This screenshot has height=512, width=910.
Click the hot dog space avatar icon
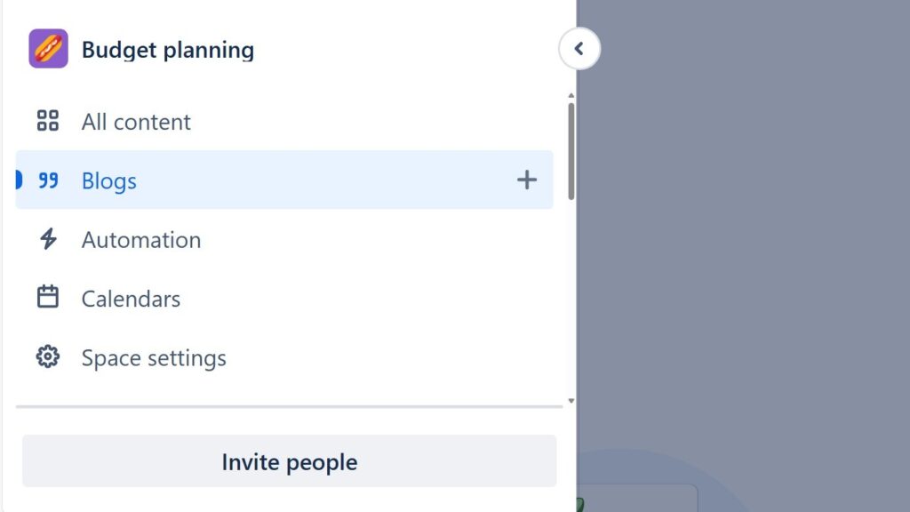coord(48,49)
